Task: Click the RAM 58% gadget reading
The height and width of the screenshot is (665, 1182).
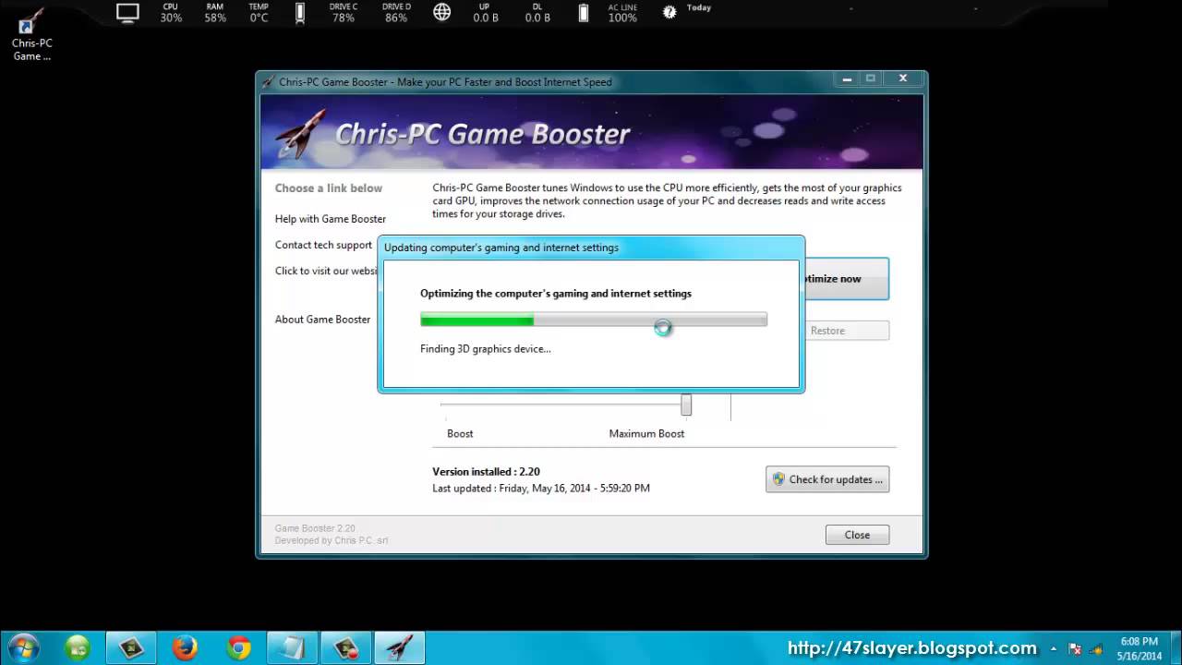Action: pos(215,13)
